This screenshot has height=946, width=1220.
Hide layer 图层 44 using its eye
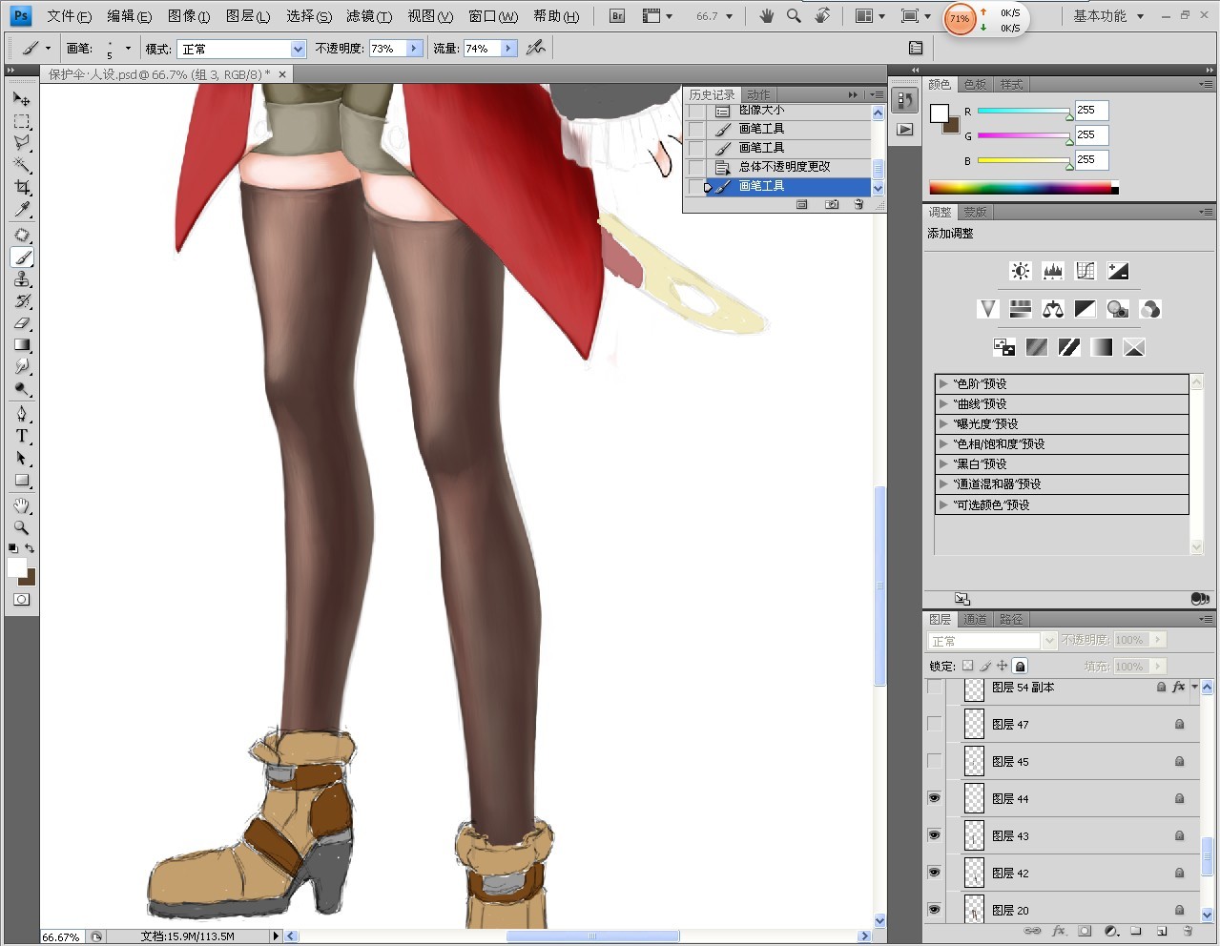pyautogui.click(x=935, y=798)
